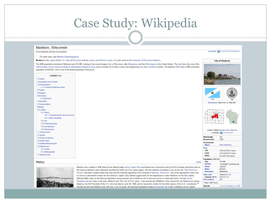271x203 pixels.
Task: Go to '3.1 Combined Statistical Area' contents entry
Action: pyautogui.click(x=53, y=87)
